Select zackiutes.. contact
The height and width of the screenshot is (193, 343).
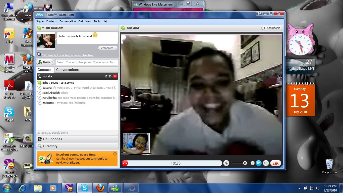pyautogui.click(x=77, y=103)
